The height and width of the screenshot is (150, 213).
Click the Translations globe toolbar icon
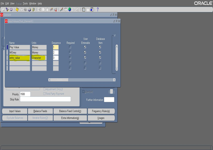pos(70,10)
